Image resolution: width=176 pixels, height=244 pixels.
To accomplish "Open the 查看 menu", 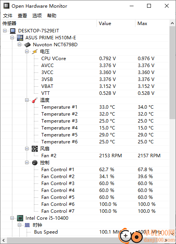I will (22, 15).
